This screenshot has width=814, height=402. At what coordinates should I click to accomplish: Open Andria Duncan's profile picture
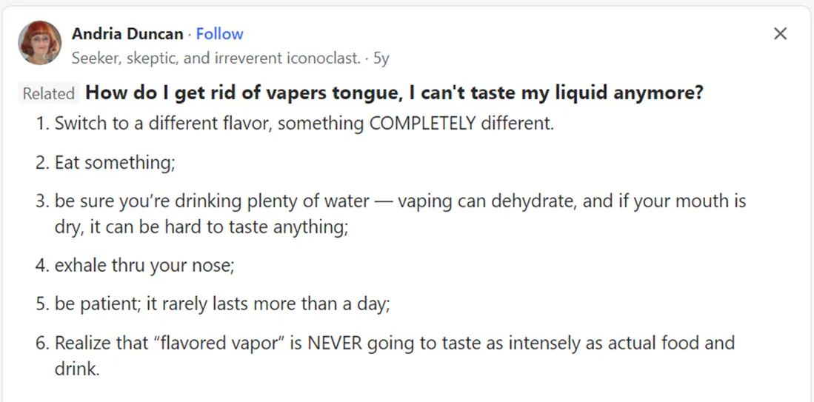click(x=40, y=43)
